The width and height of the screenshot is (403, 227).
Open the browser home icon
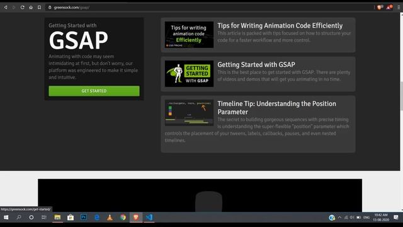click(x=31, y=8)
